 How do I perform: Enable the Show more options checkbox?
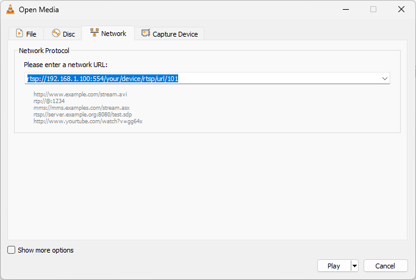click(12, 250)
